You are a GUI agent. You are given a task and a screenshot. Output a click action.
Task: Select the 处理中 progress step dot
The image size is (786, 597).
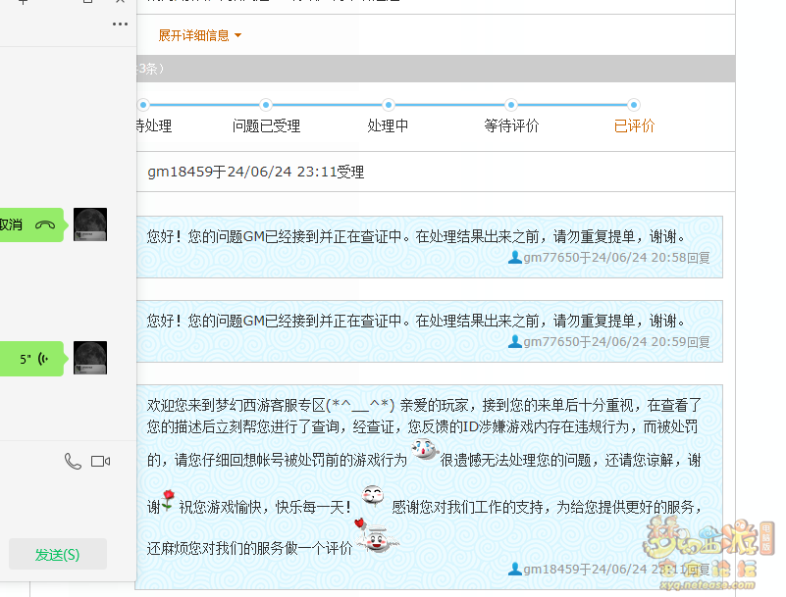pyautogui.click(x=388, y=105)
